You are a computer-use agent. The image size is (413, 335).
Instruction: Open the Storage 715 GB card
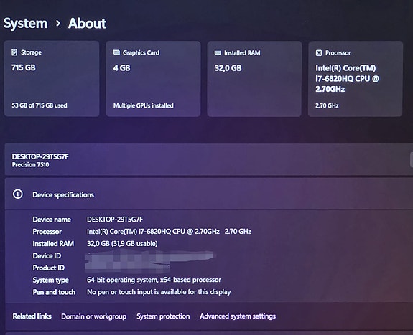[52, 78]
